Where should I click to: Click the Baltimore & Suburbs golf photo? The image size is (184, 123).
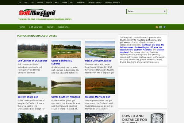tap(66, 49)
